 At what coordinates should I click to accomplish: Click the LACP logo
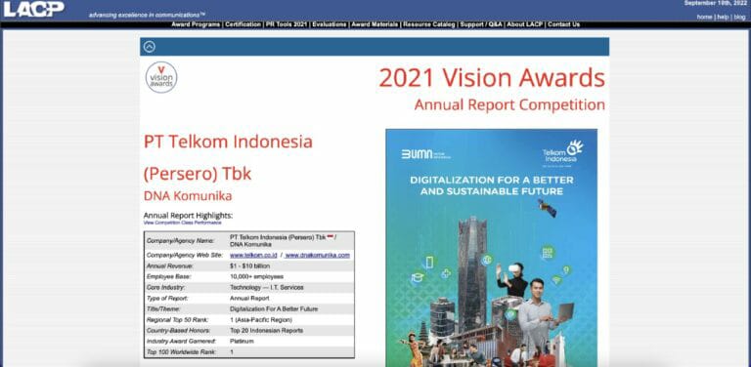(x=33, y=9)
